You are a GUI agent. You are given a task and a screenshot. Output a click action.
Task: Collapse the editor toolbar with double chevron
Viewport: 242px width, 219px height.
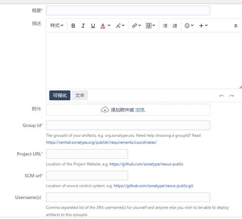pyautogui.click(x=235, y=26)
